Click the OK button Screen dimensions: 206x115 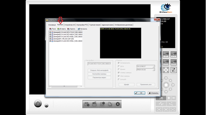tap(140, 93)
